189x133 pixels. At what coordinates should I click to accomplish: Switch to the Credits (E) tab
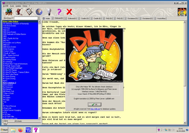pos(96,19)
